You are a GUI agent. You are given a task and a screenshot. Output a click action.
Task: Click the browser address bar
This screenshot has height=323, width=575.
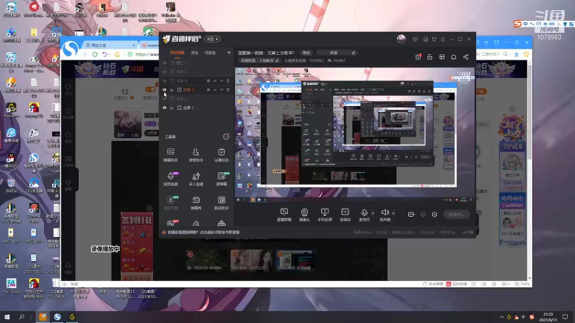147,55
